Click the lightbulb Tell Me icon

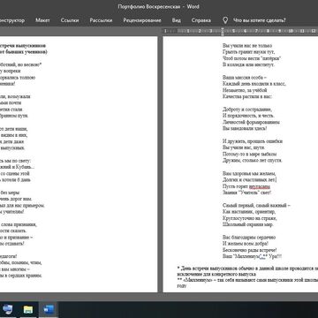225,20
